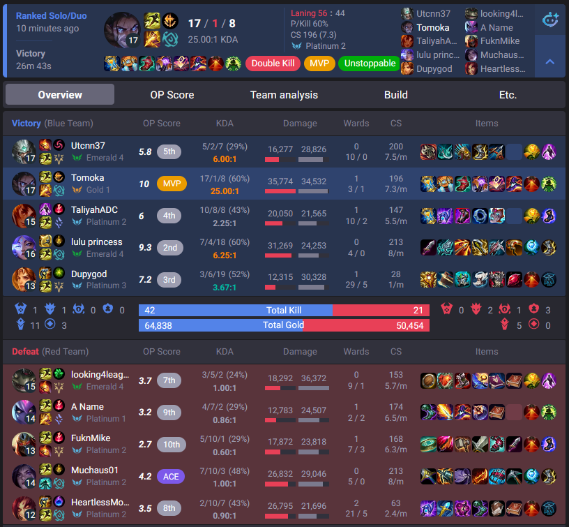Click the large champion portrait in match header
569x527 pixels.
pyautogui.click(x=122, y=30)
